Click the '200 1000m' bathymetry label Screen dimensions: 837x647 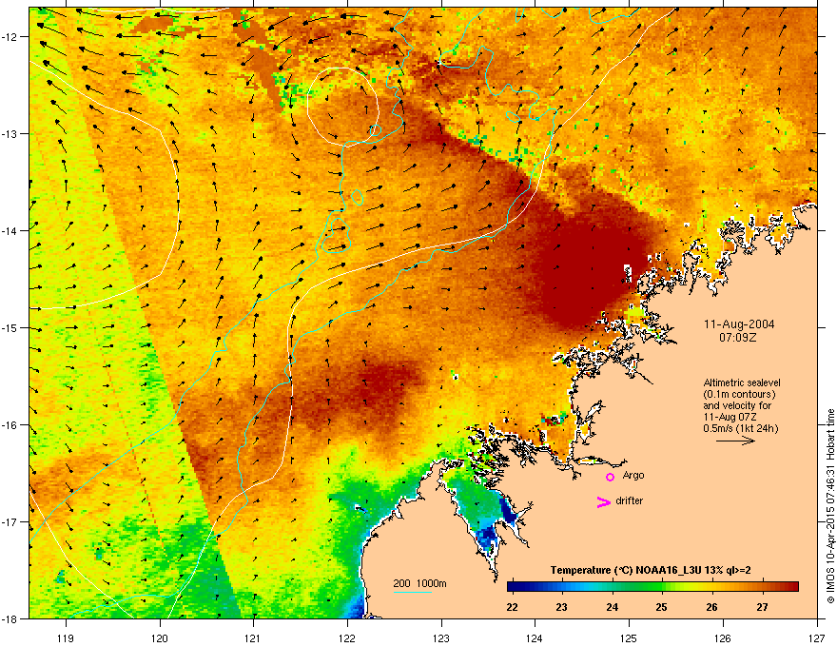(x=419, y=583)
